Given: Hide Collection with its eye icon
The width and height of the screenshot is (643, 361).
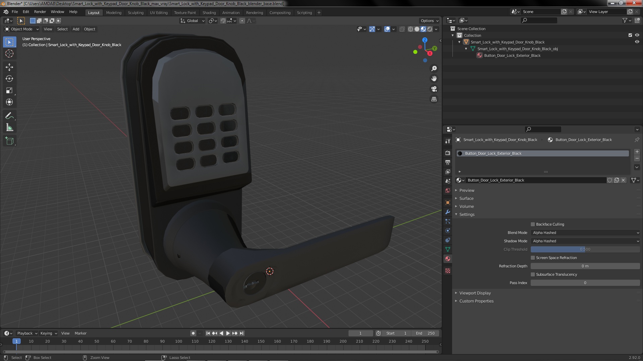Looking at the screenshot, I should point(637,35).
